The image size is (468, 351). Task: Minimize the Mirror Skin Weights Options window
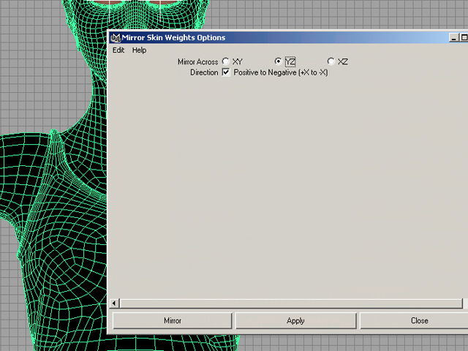tap(453, 37)
